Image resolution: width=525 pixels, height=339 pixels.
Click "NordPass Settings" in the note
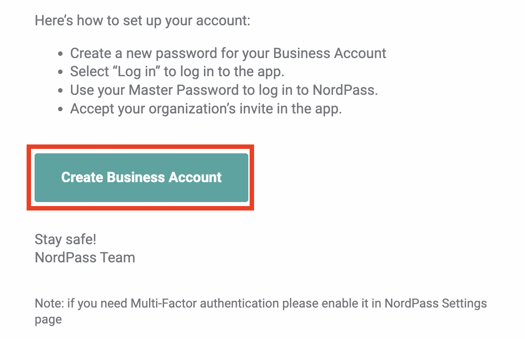[x=435, y=304]
